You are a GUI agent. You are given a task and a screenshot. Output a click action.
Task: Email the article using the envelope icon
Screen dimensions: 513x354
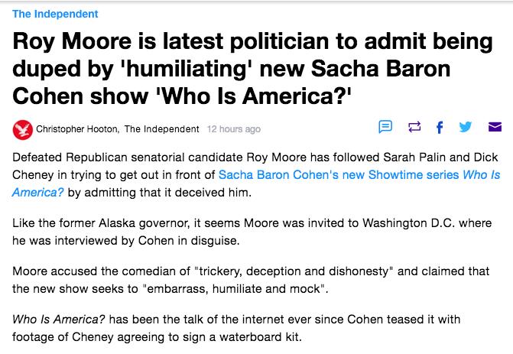495,127
